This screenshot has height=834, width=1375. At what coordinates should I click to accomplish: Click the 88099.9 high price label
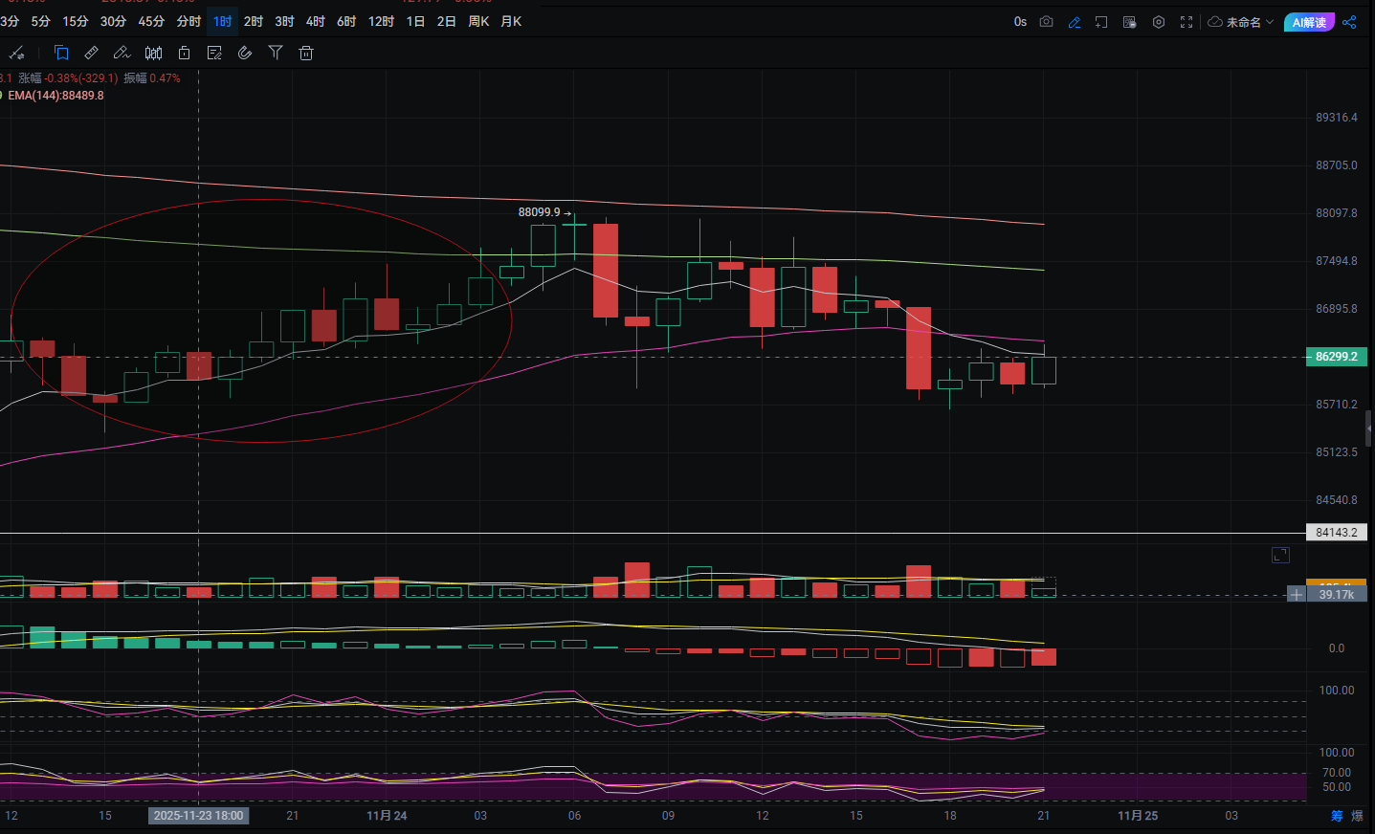539,212
